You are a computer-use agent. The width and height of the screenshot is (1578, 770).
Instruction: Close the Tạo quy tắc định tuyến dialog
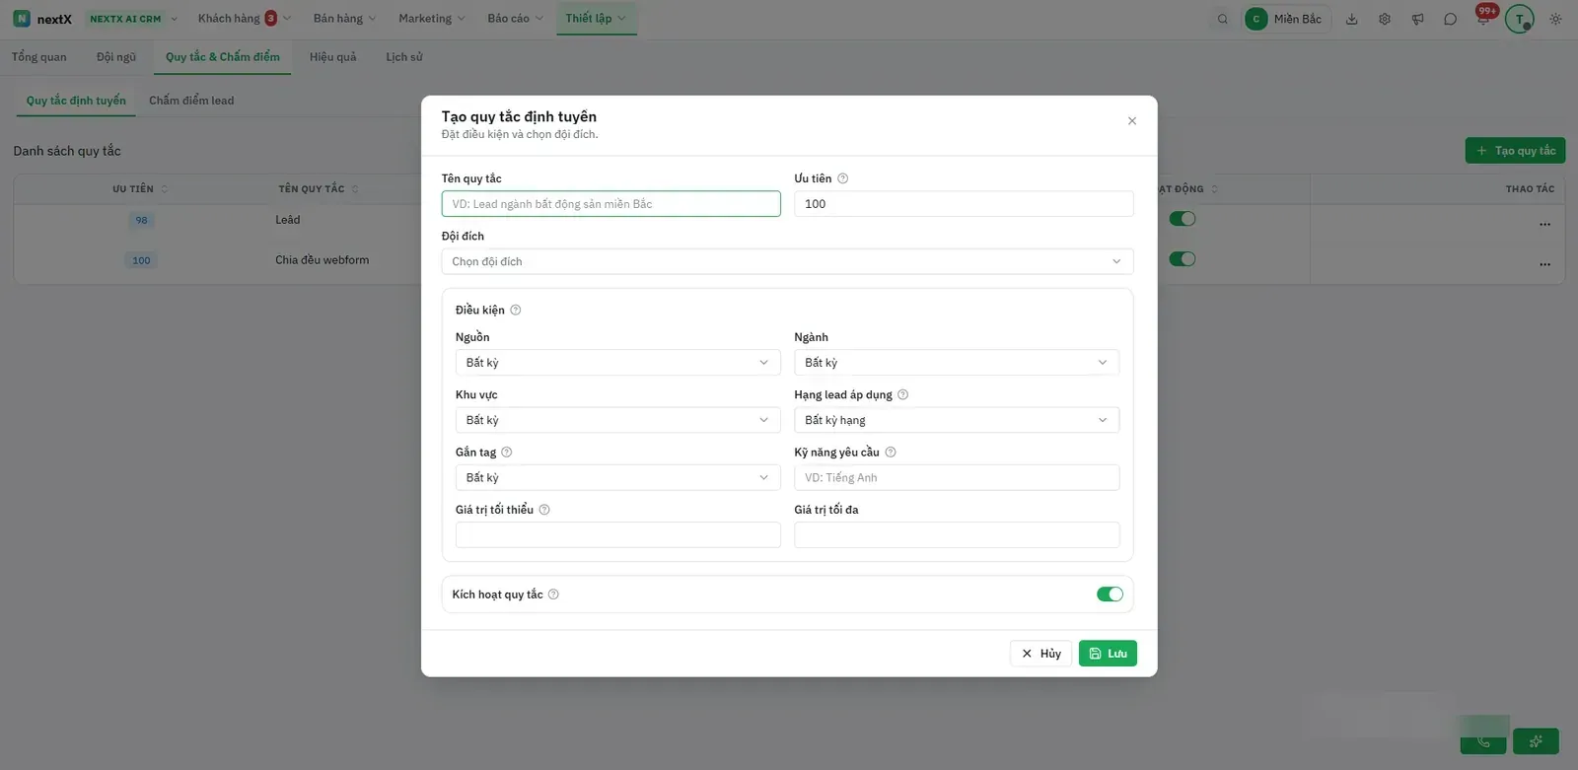(x=1132, y=121)
